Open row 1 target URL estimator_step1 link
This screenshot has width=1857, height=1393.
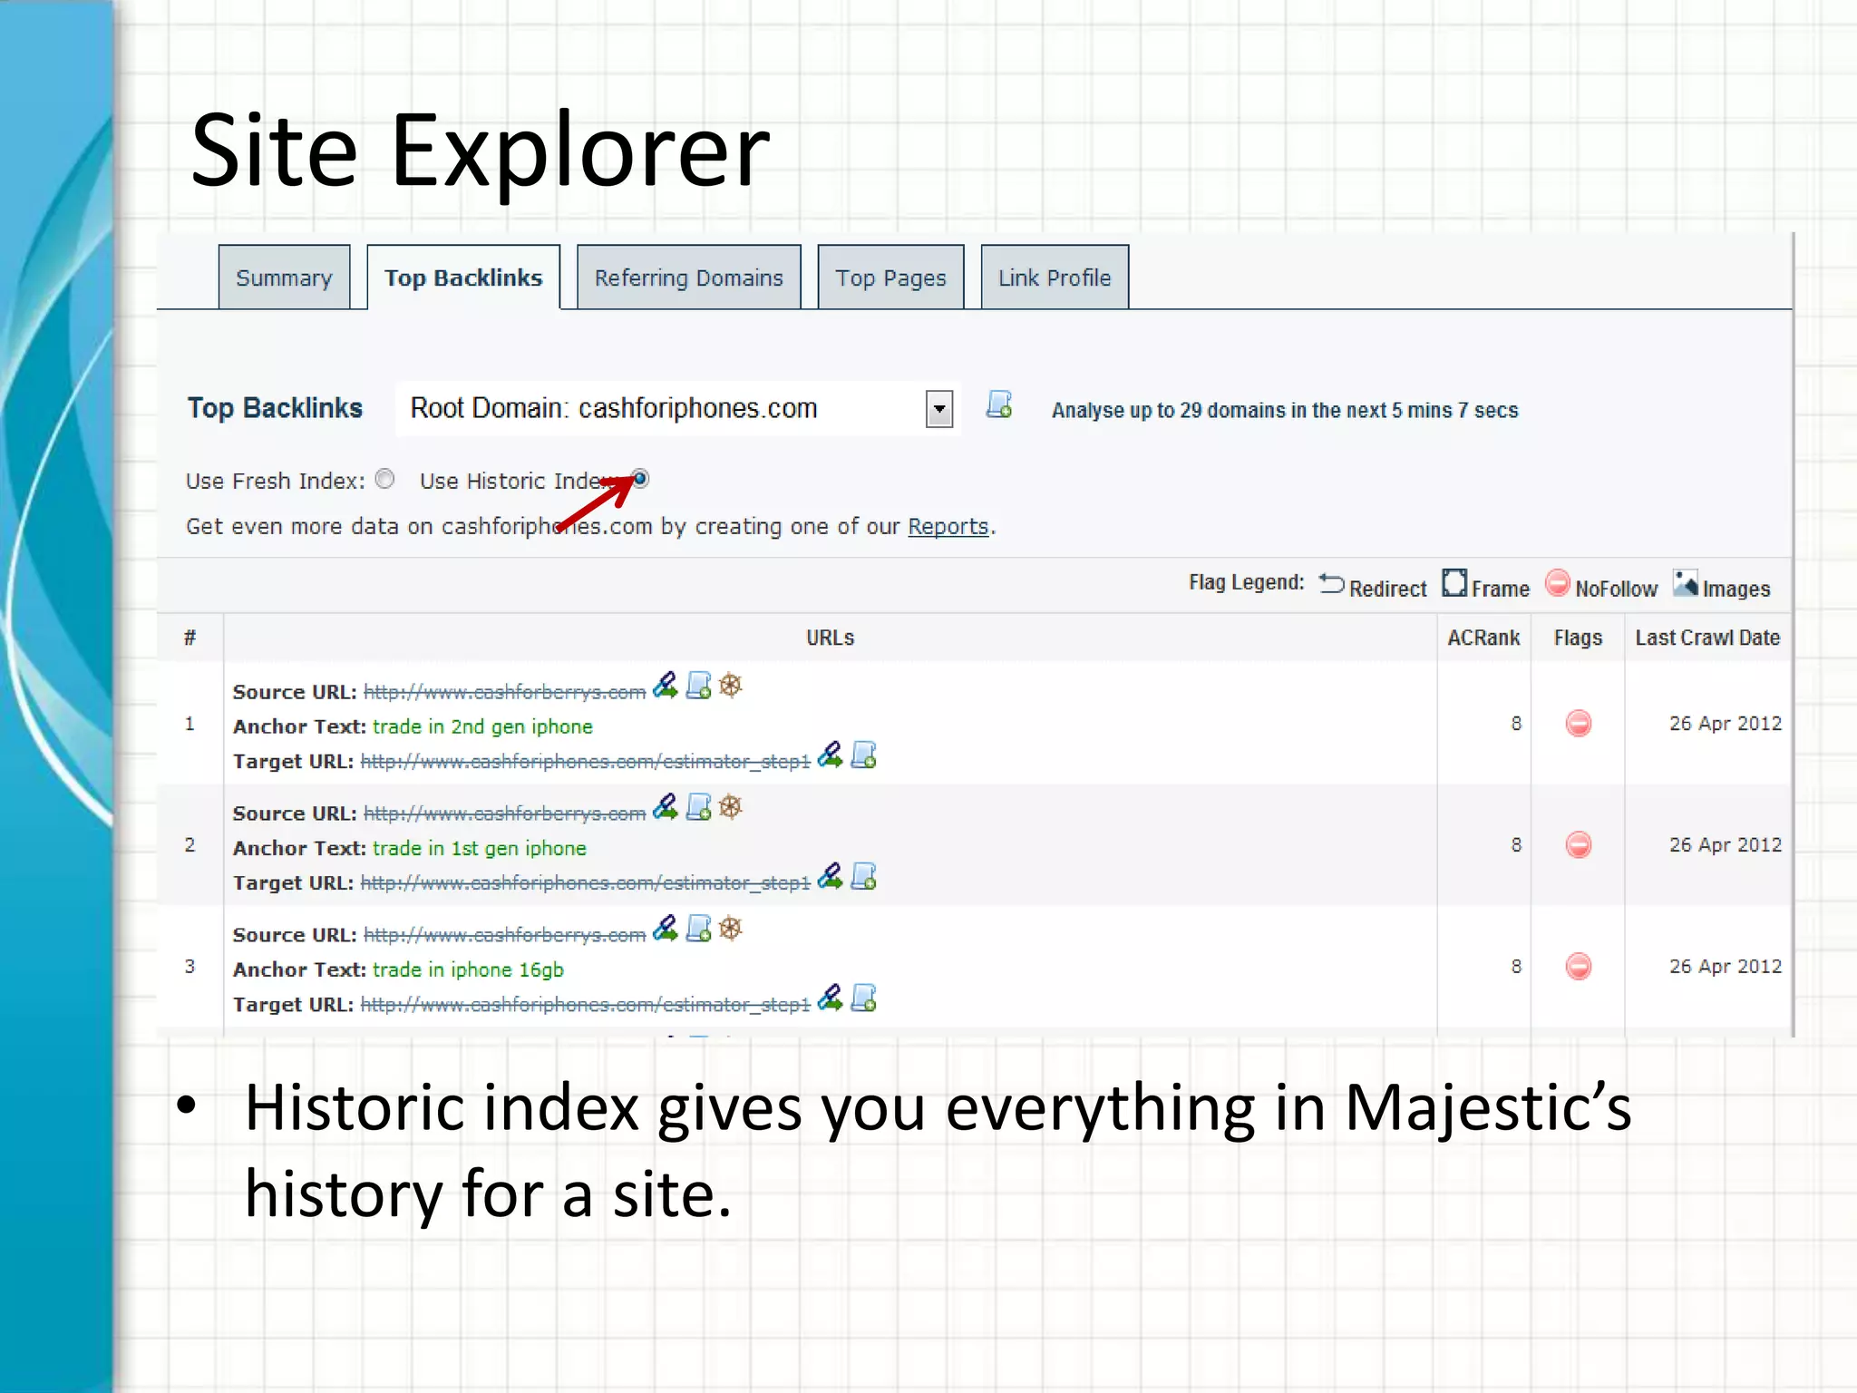pos(585,761)
